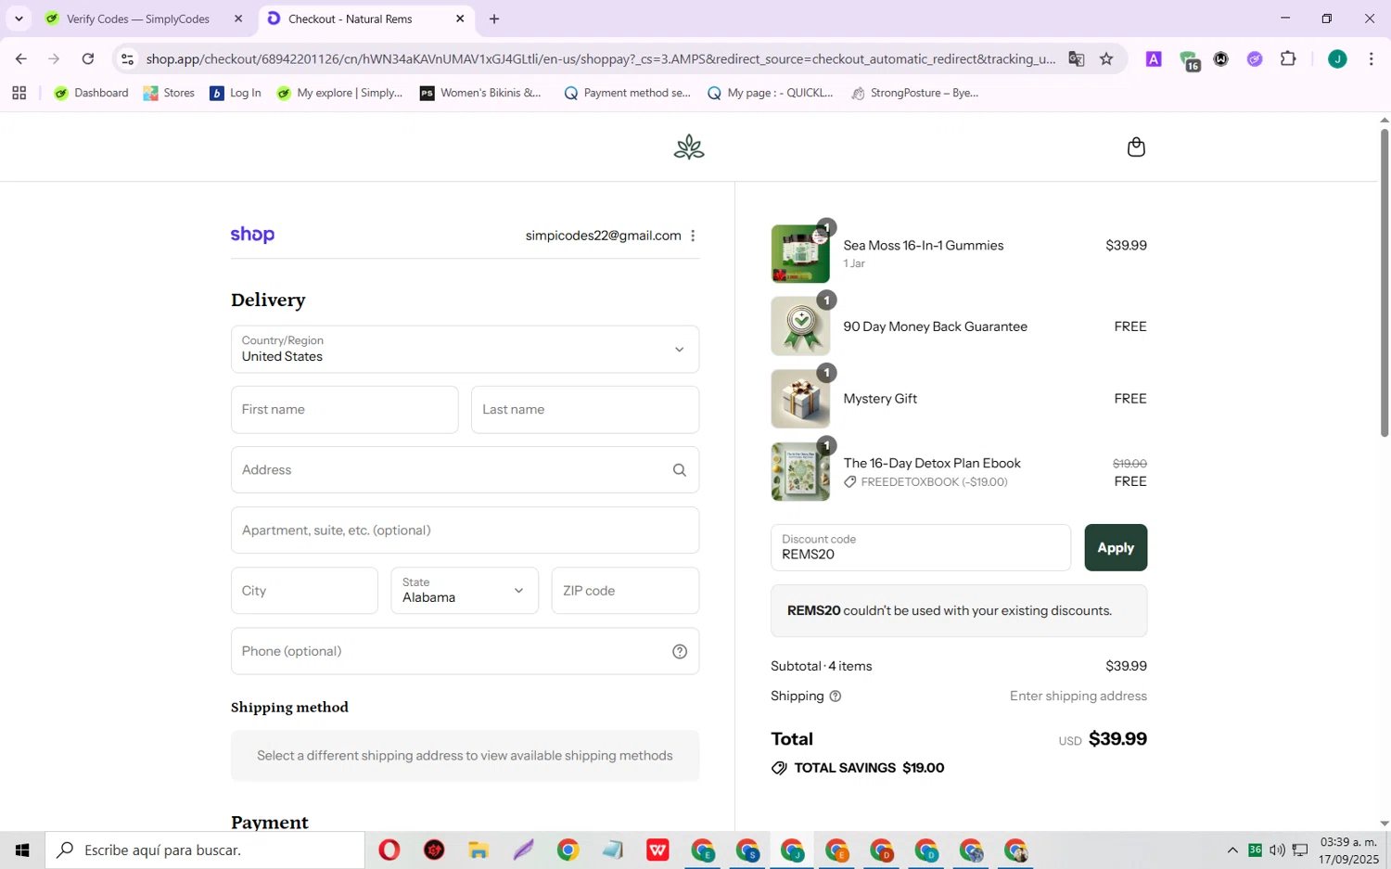Open the apps grid in bookmarks bar
Image resolution: width=1391 pixels, height=869 pixels.
coord(19,93)
